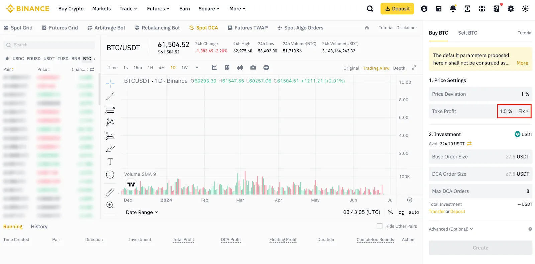Click the Base Order Size input field
The image size is (535, 264).
tap(480, 157)
